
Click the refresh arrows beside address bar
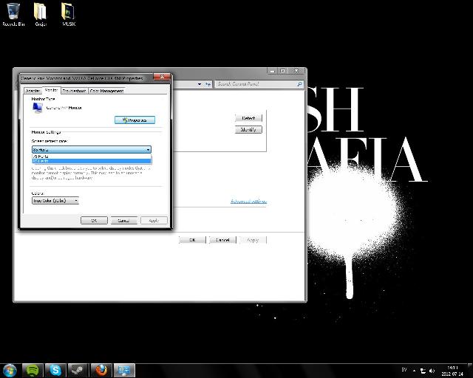point(208,84)
